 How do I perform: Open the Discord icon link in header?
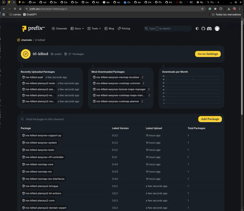coord(209,29)
